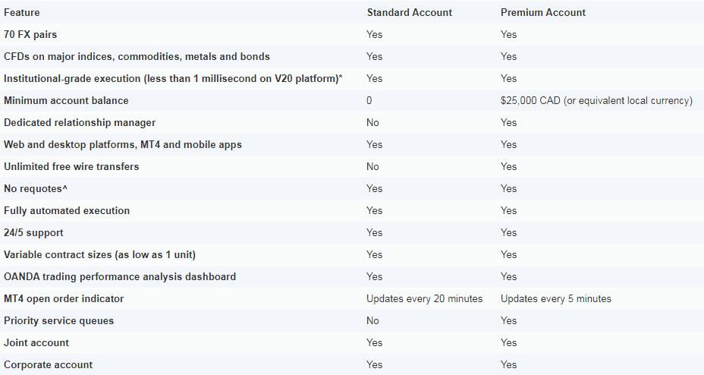This screenshot has height=375, width=704.
Task: Select Premium 'Yes' for Unlimited free wire transfers
Action: [x=509, y=166]
